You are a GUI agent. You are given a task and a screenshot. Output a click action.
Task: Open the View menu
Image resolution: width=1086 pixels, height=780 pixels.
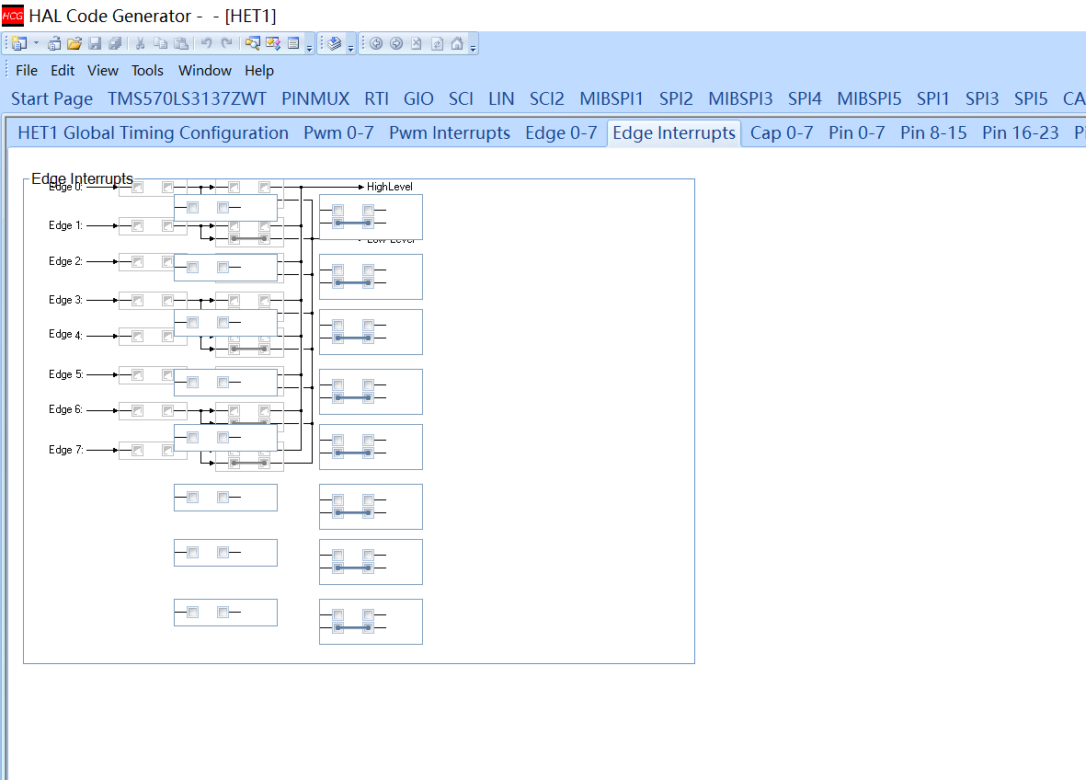[102, 71]
